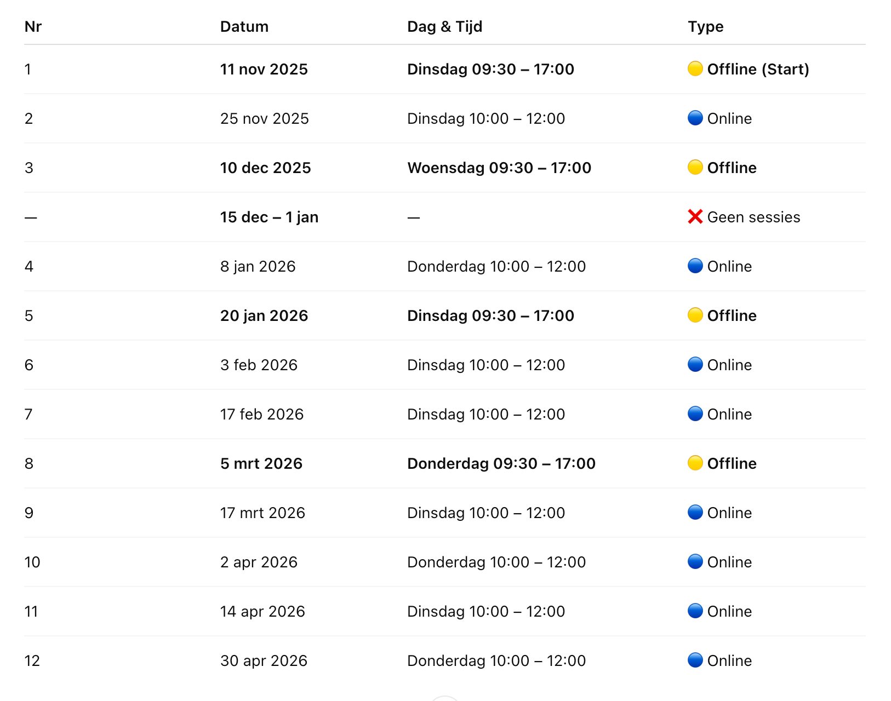This screenshot has width=891, height=701.
Task: Click the date 17 mrt 2026
Action: click(262, 513)
